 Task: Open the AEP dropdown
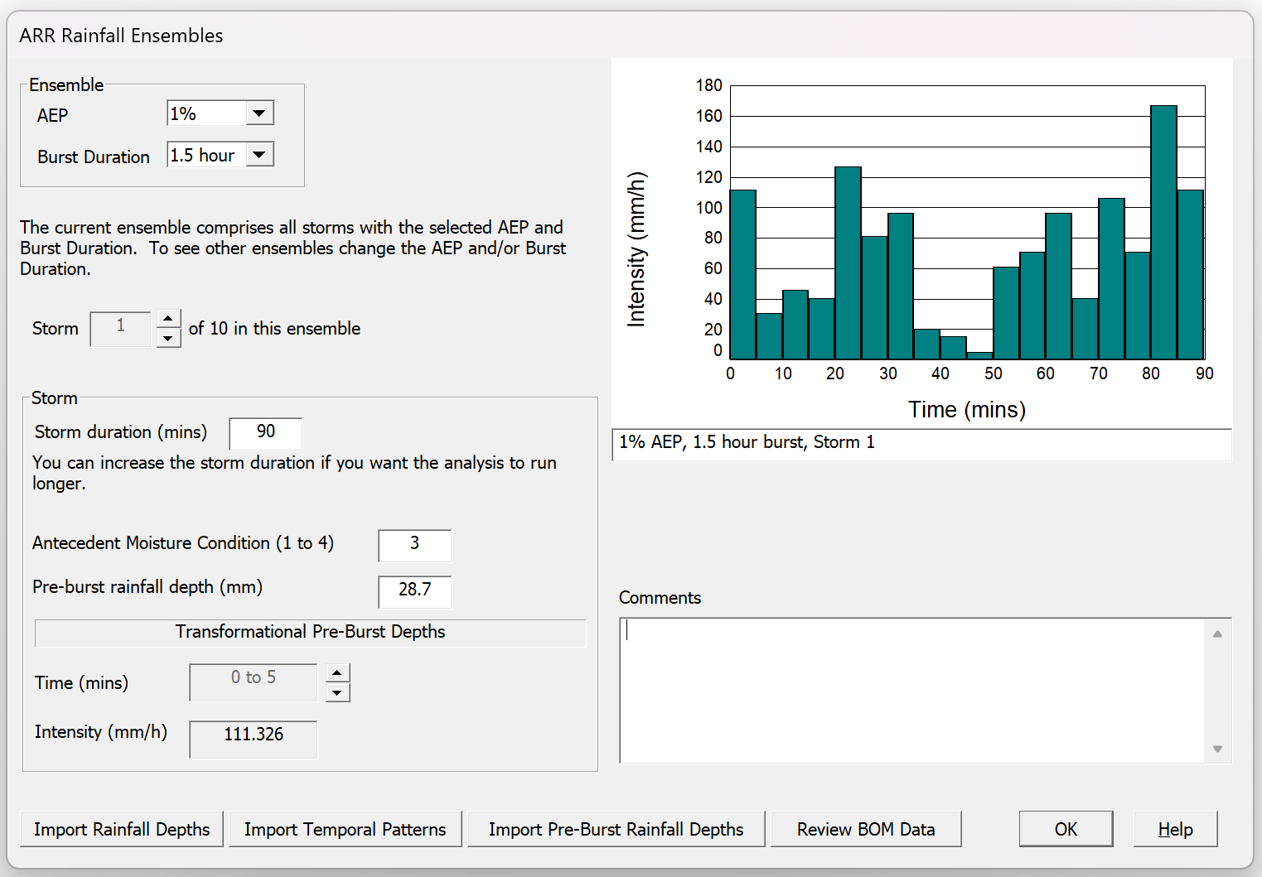pyautogui.click(x=259, y=113)
